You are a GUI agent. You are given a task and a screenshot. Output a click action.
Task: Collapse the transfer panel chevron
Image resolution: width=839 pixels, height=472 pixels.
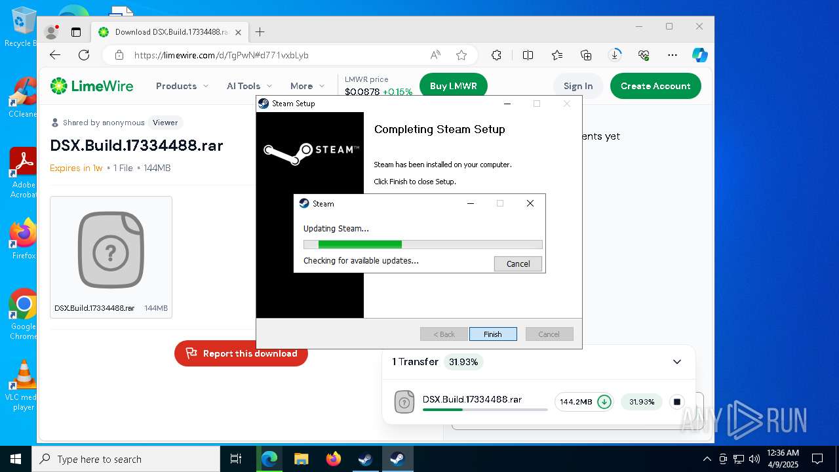pos(677,362)
